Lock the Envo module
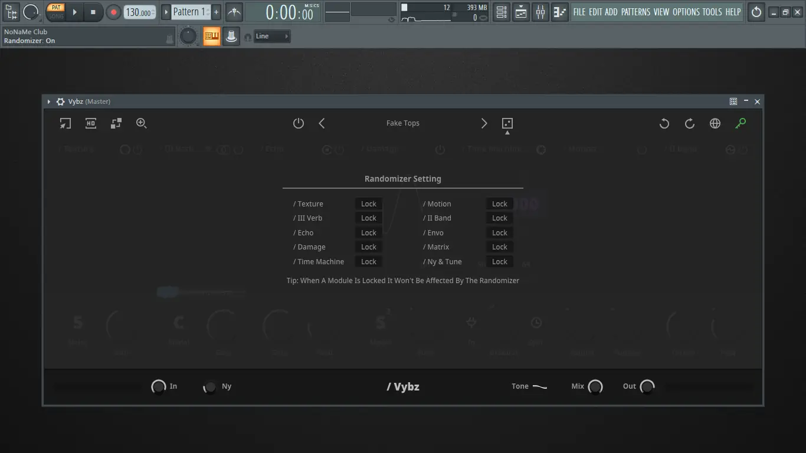806x453 pixels. (500, 233)
